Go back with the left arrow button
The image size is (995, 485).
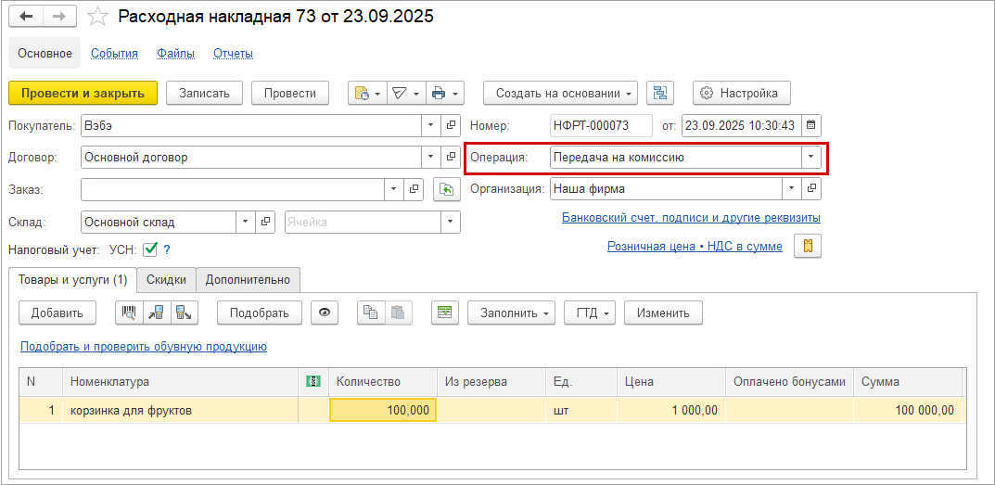26,17
